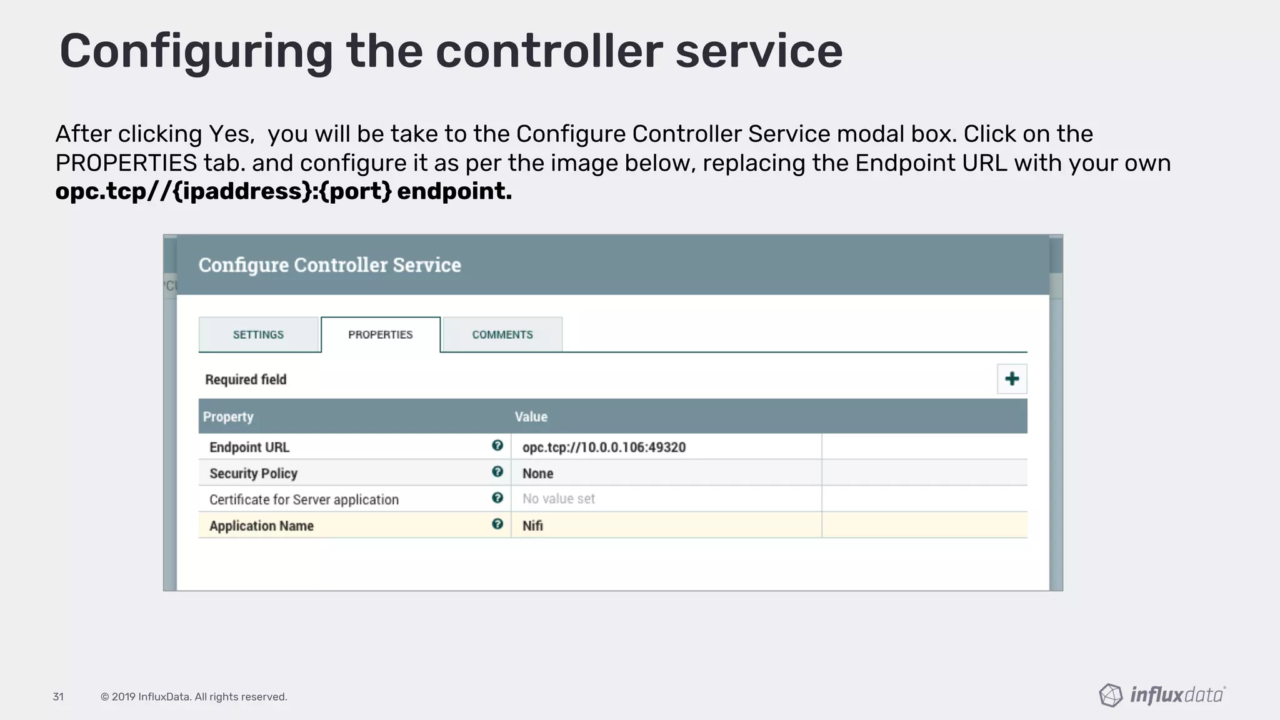This screenshot has width=1280, height=720.
Task: Click help icon for Certificate for Server application
Action: (497, 498)
